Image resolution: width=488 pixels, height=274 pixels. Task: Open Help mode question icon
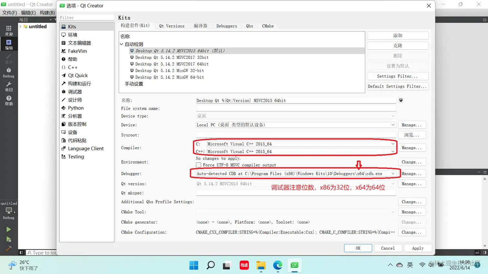pyautogui.click(x=9, y=100)
